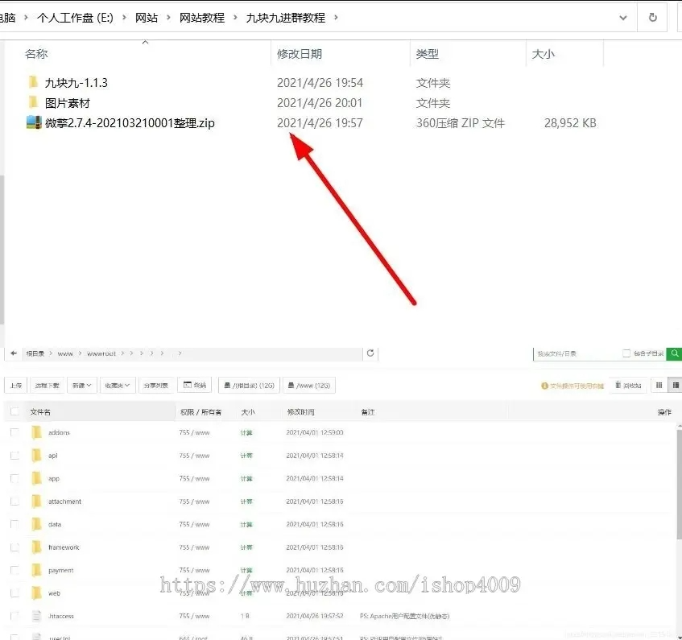Click the file search input field
Image resolution: width=682 pixels, height=640 pixels.
[577, 353]
